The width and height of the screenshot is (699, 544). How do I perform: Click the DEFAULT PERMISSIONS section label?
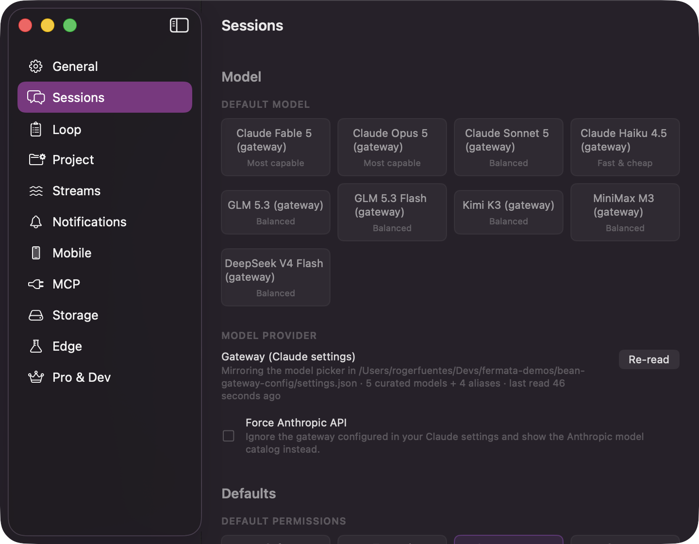(x=284, y=521)
